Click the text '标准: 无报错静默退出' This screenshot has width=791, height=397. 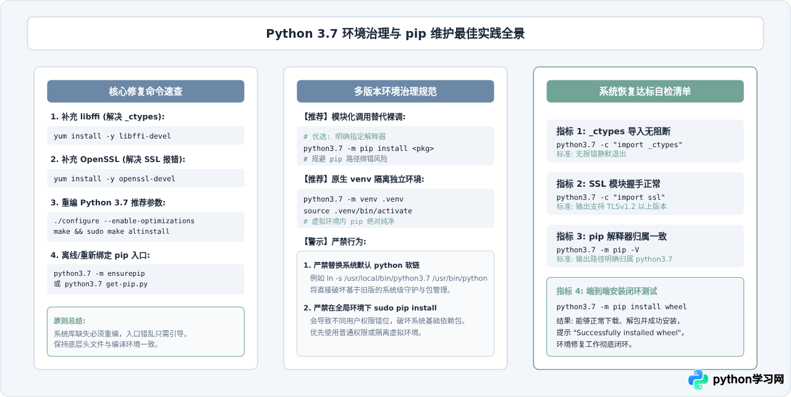coord(591,154)
